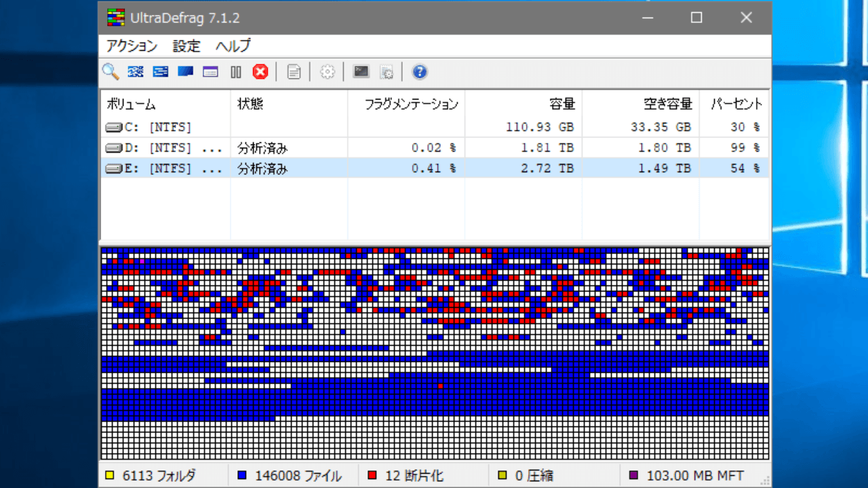Click the 2.72 TB capacity cell
The height and width of the screenshot is (488, 868).
pyautogui.click(x=546, y=169)
